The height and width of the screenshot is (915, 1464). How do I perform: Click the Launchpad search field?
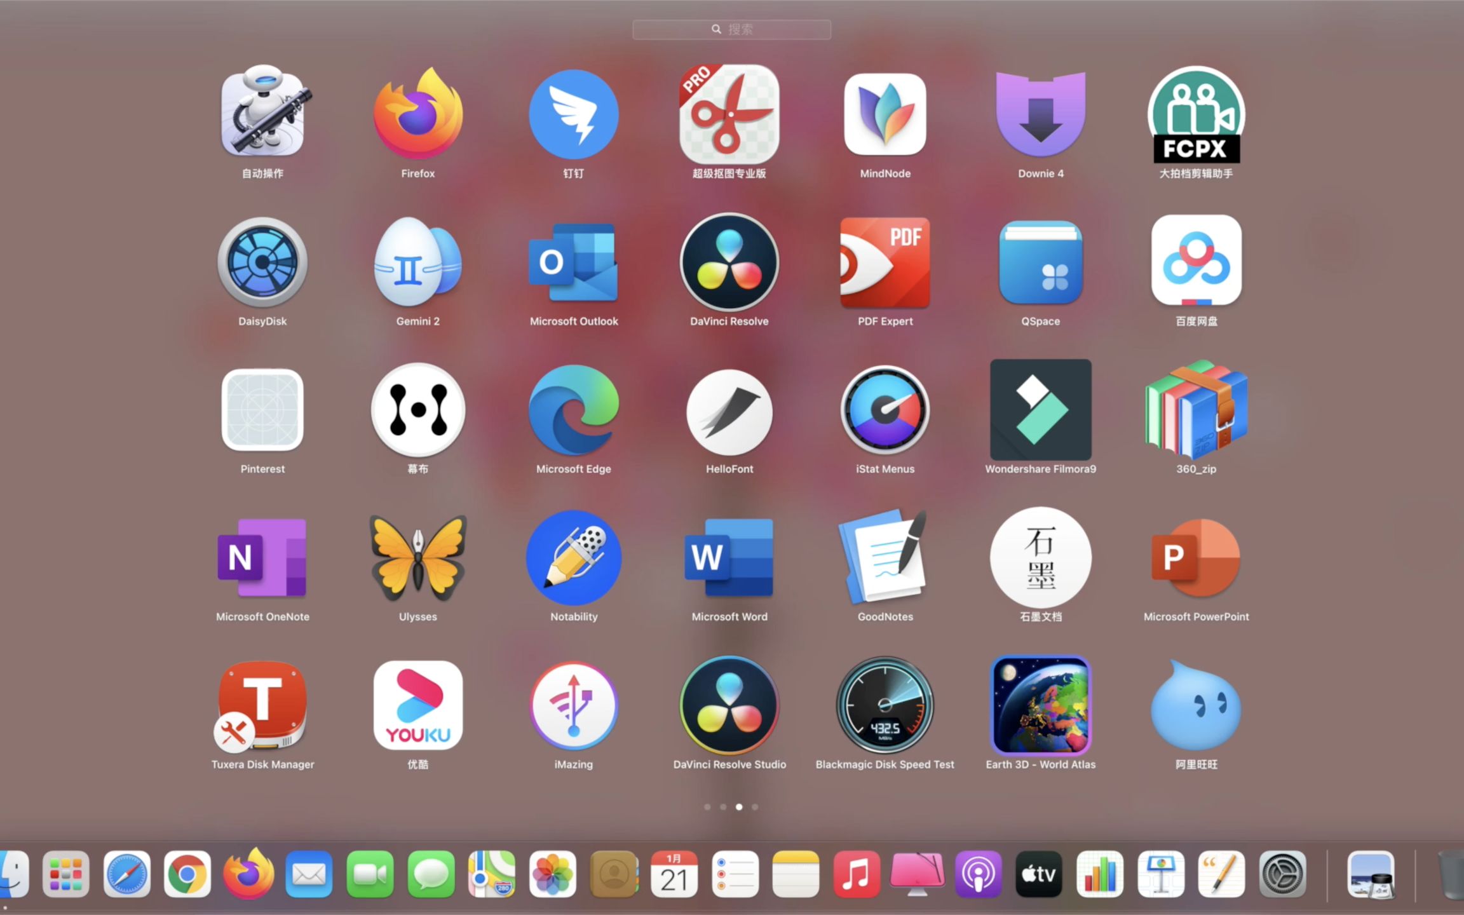[x=732, y=29]
